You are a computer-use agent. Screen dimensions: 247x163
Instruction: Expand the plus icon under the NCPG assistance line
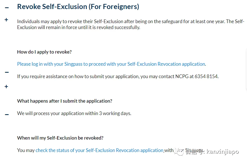tap(6, 87)
